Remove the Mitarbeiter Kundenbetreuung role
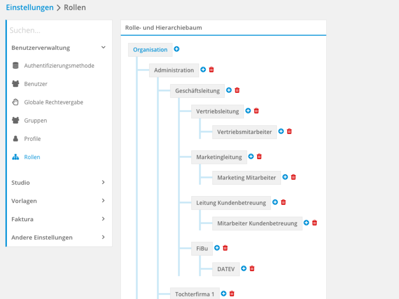This screenshot has height=299, width=399. point(315,223)
